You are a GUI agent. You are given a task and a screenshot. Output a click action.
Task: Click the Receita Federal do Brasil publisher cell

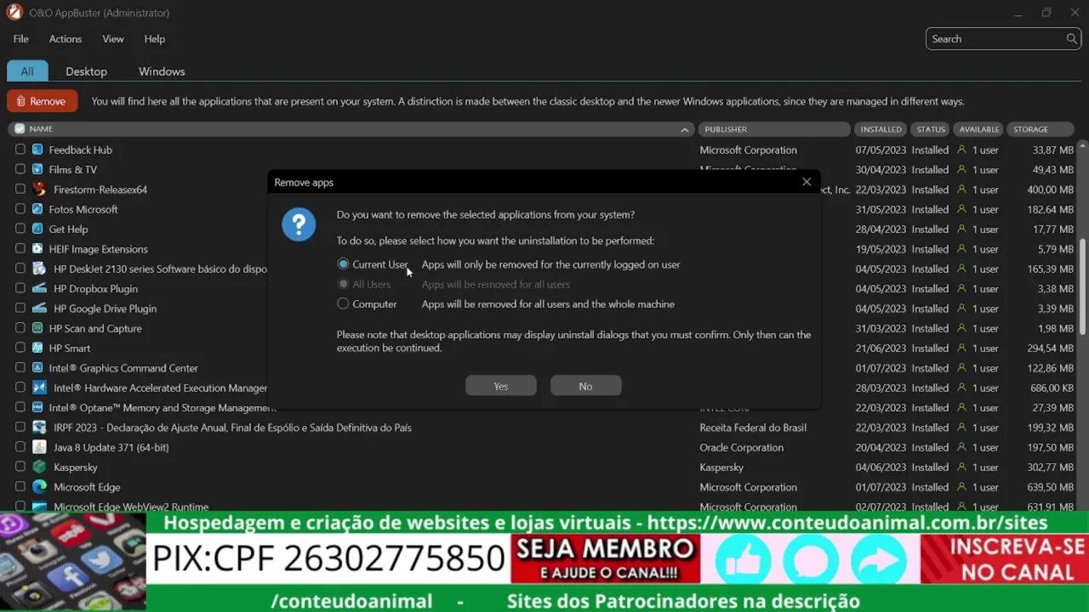coord(753,428)
